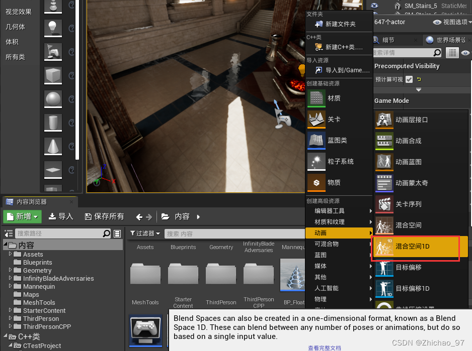Select 所有类 category in place panel
Screen dimensions: 472x351
coord(15,57)
